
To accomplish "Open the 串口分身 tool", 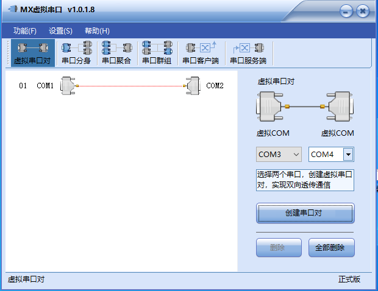I will 76,53.
